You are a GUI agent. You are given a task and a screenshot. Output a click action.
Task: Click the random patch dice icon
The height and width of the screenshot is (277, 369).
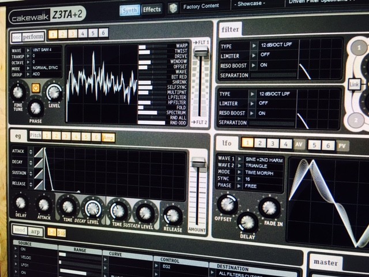[174, 9]
